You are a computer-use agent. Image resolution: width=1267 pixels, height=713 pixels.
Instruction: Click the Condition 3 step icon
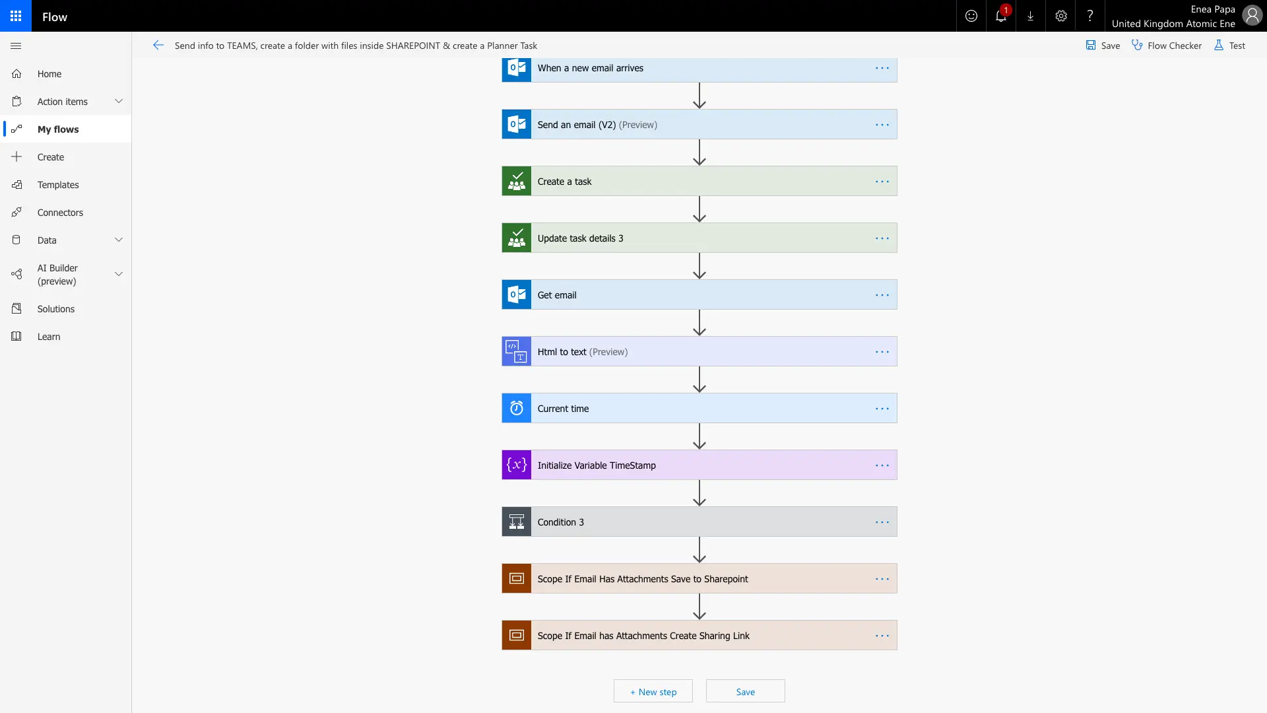pyautogui.click(x=516, y=522)
